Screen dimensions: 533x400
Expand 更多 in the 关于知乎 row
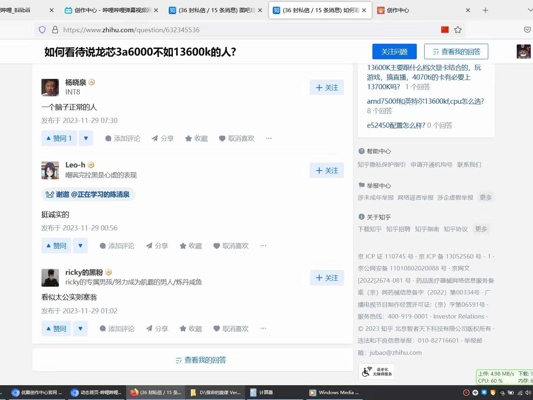click(x=481, y=229)
